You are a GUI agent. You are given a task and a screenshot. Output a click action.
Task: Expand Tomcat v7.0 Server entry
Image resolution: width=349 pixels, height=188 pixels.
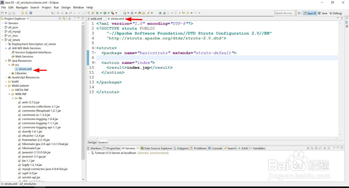tap(89, 153)
